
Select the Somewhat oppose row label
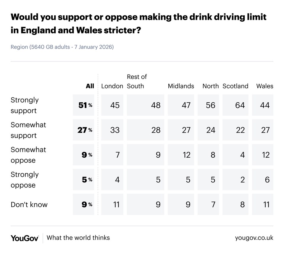tap(28, 155)
